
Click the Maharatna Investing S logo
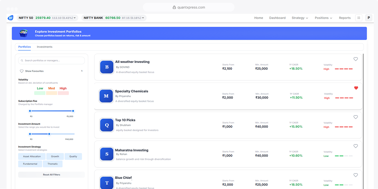pyautogui.click(x=107, y=154)
